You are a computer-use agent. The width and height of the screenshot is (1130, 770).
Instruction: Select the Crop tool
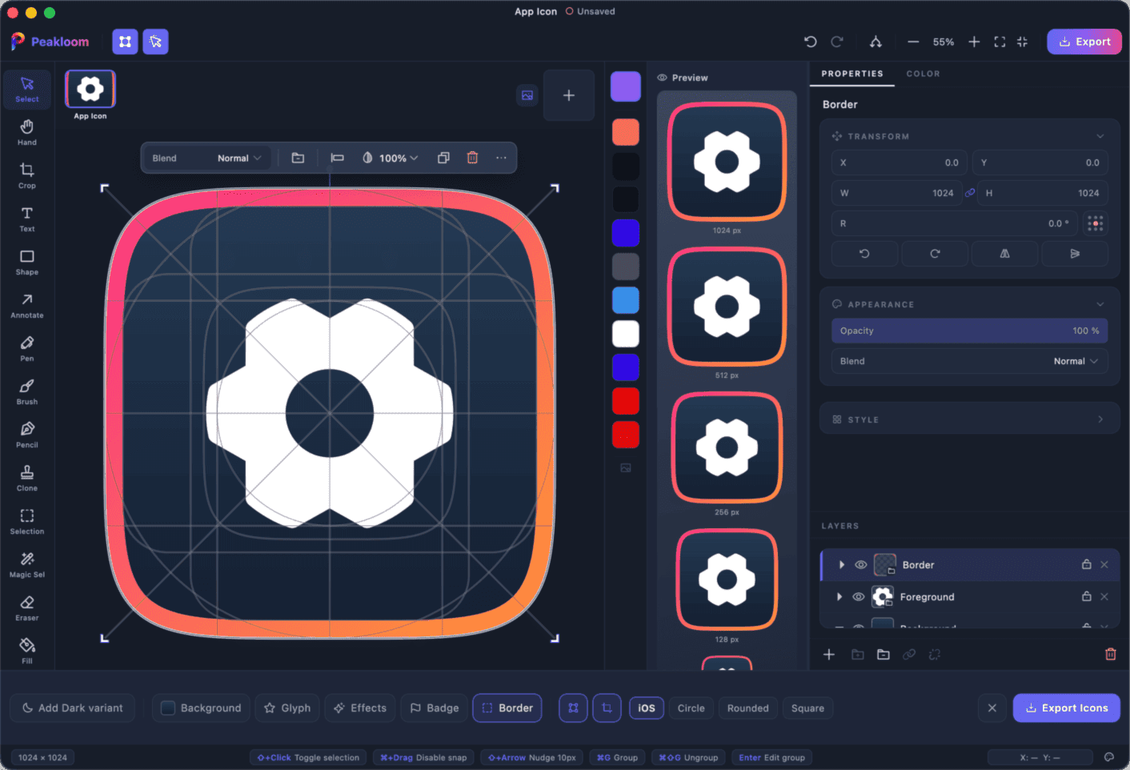[x=27, y=176]
